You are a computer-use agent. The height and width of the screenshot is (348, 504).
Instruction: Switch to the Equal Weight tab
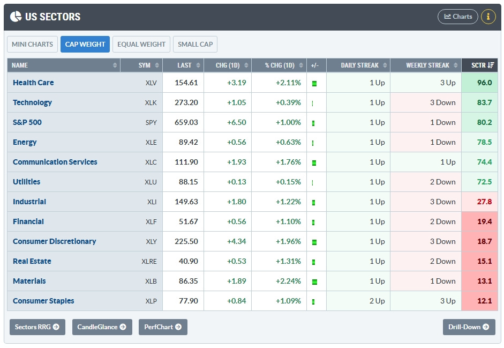141,44
